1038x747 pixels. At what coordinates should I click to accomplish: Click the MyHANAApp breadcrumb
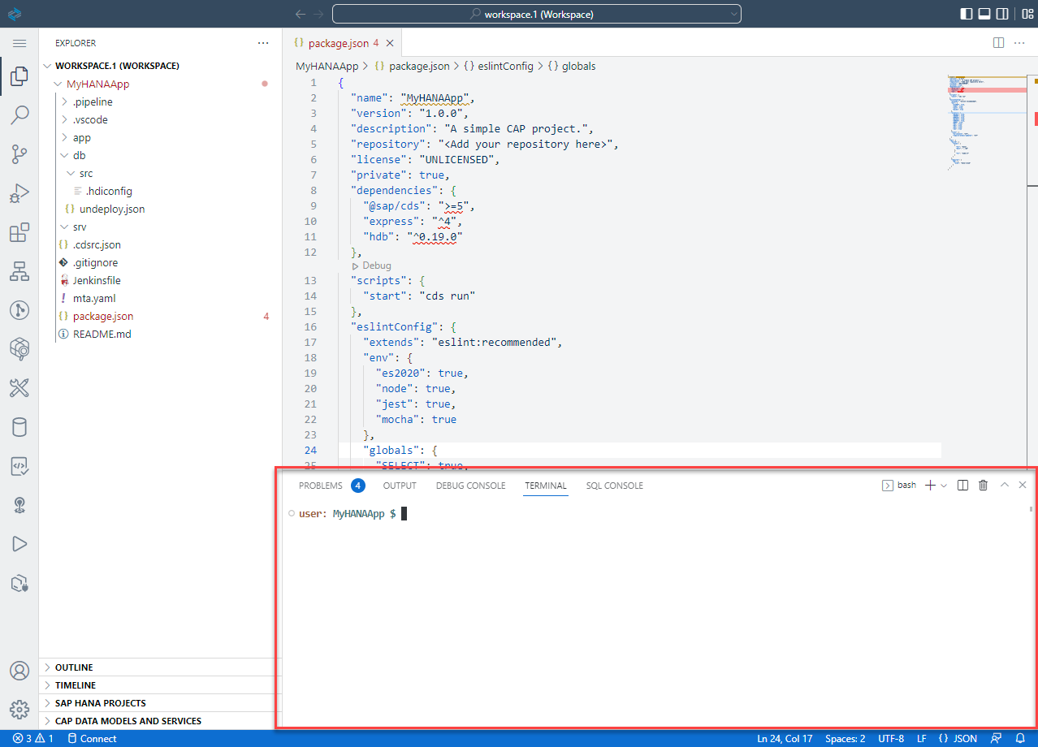tap(327, 66)
